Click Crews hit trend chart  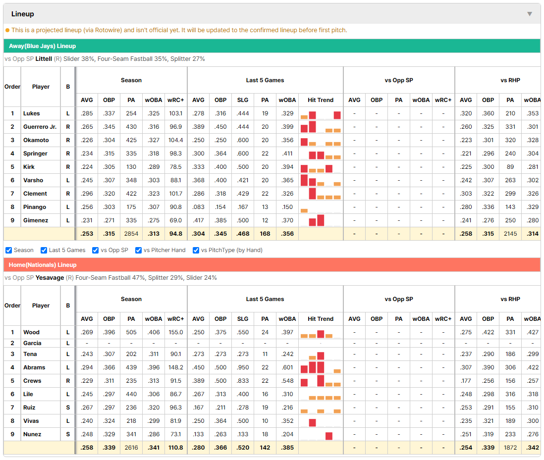[x=321, y=381]
